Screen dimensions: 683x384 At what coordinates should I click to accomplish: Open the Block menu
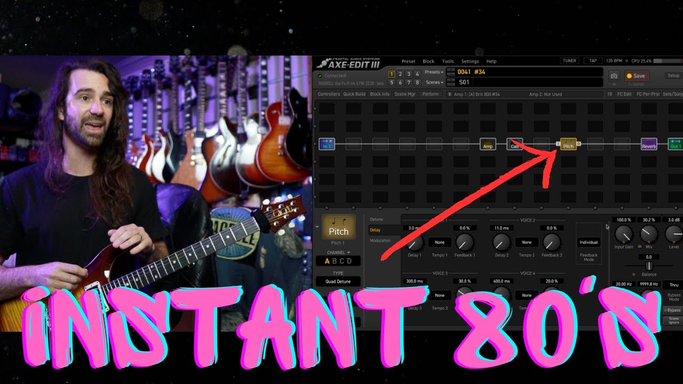428,61
